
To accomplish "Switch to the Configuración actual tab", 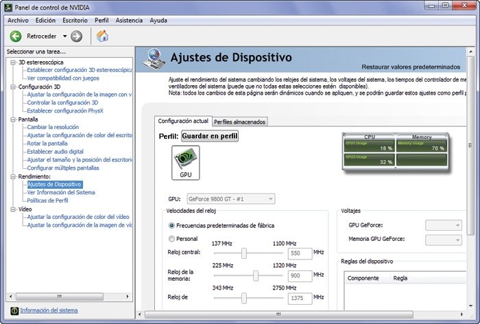I will 183,121.
